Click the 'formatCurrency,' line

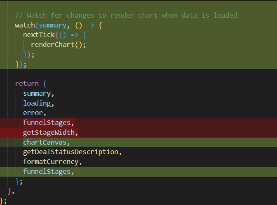coord(52,162)
